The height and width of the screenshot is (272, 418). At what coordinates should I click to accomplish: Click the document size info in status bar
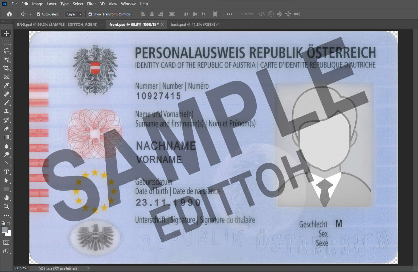[58, 269]
